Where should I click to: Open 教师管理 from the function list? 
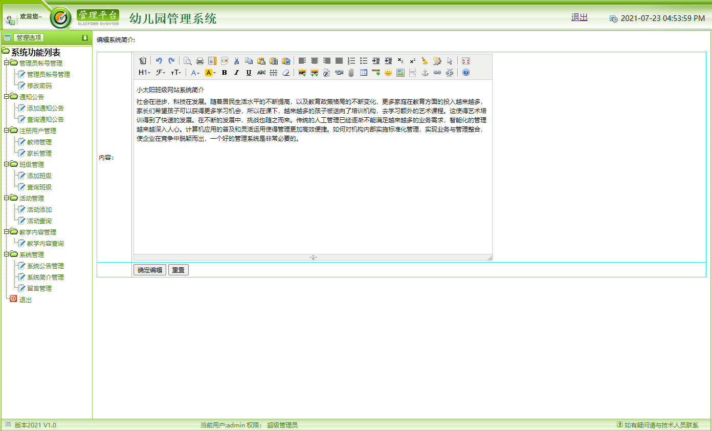point(39,141)
